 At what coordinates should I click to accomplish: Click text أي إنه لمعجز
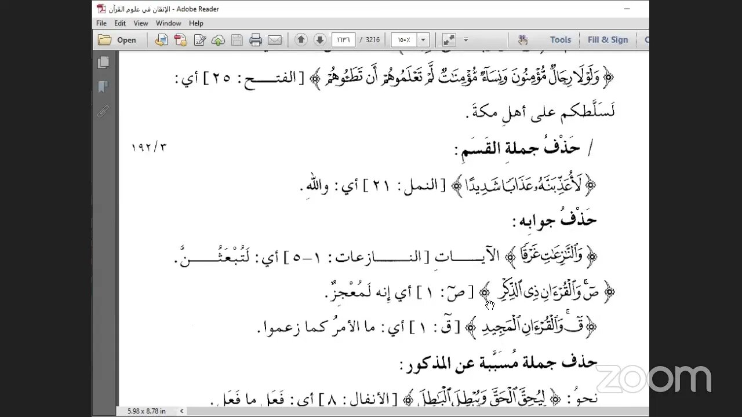point(368,292)
